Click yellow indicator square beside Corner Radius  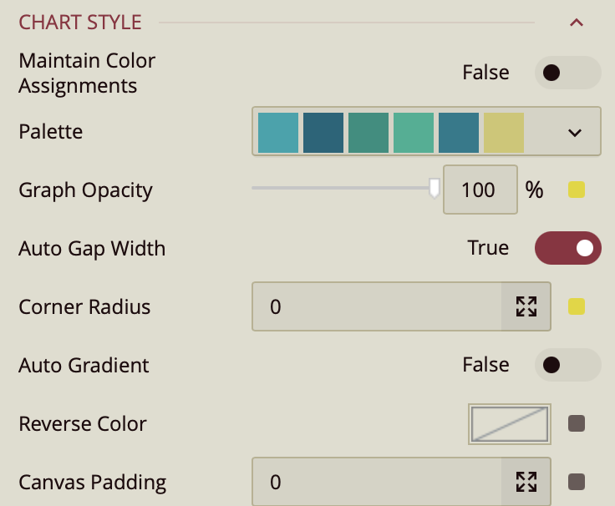pyautogui.click(x=577, y=306)
